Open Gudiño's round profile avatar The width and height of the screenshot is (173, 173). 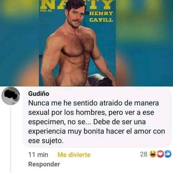point(11,96)
